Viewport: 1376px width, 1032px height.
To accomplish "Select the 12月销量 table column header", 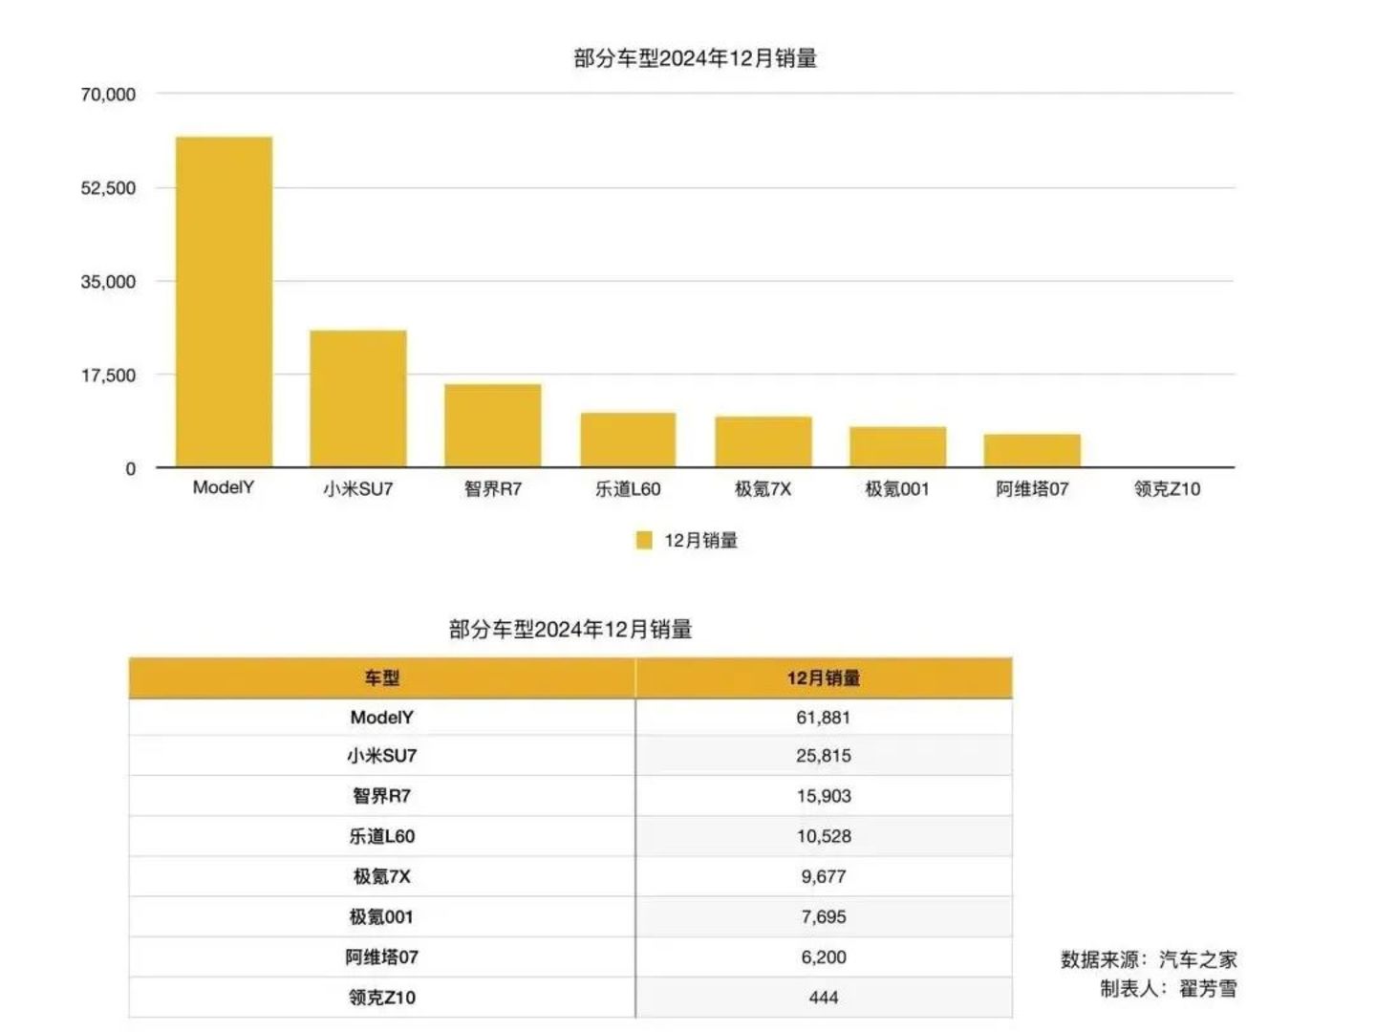I will pos(823,677).
